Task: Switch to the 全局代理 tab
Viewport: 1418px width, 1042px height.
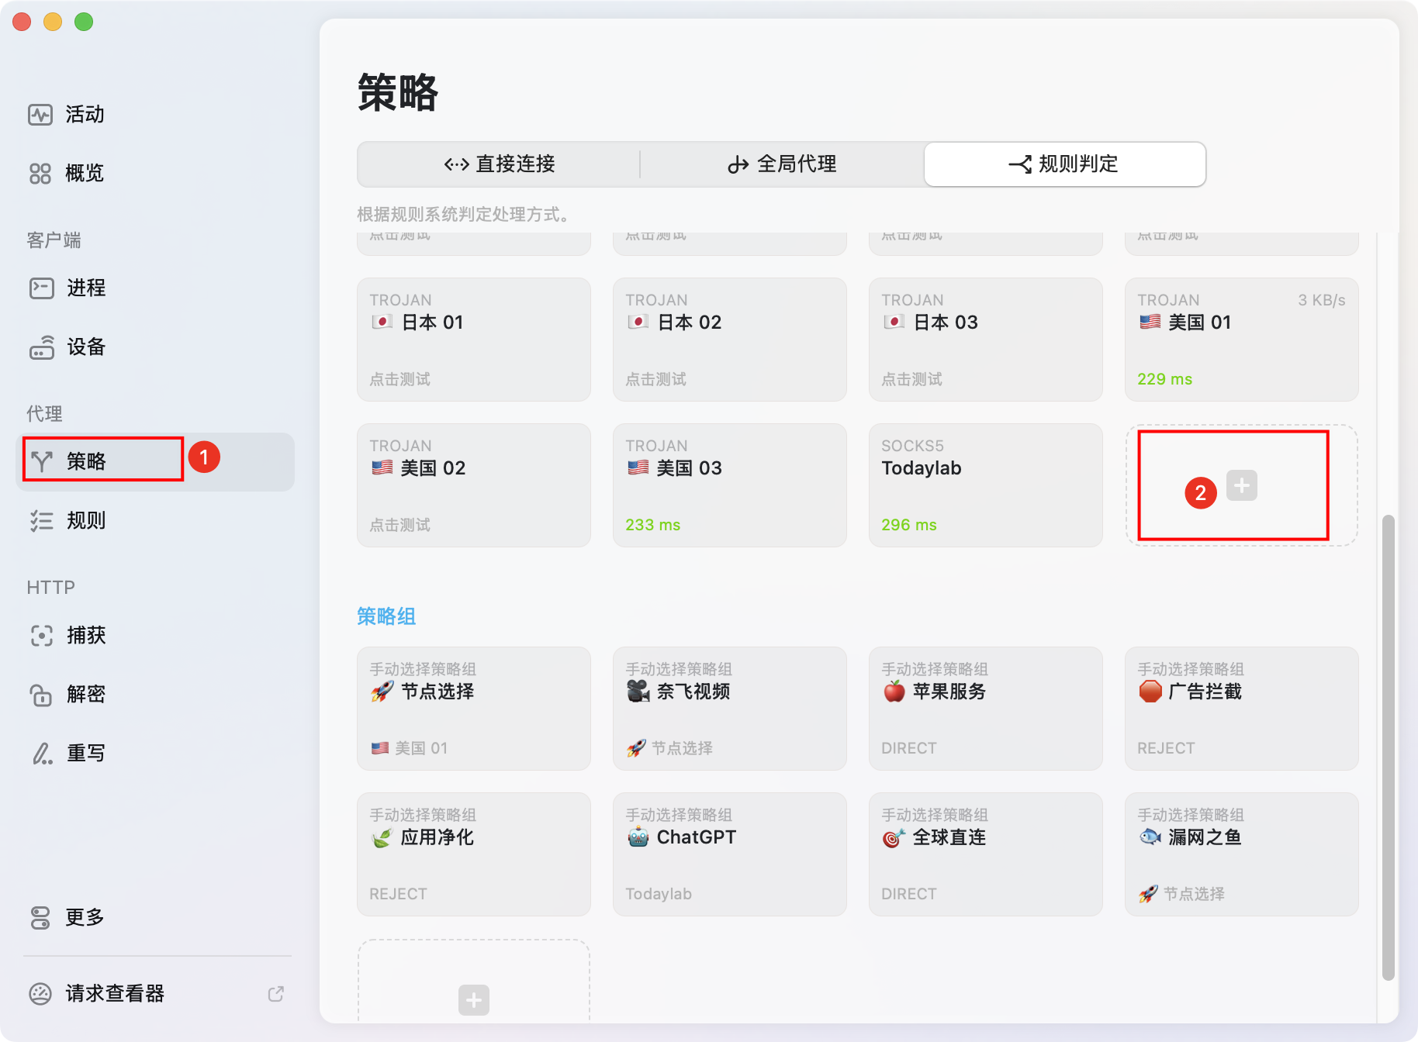Action: point(782,164)
